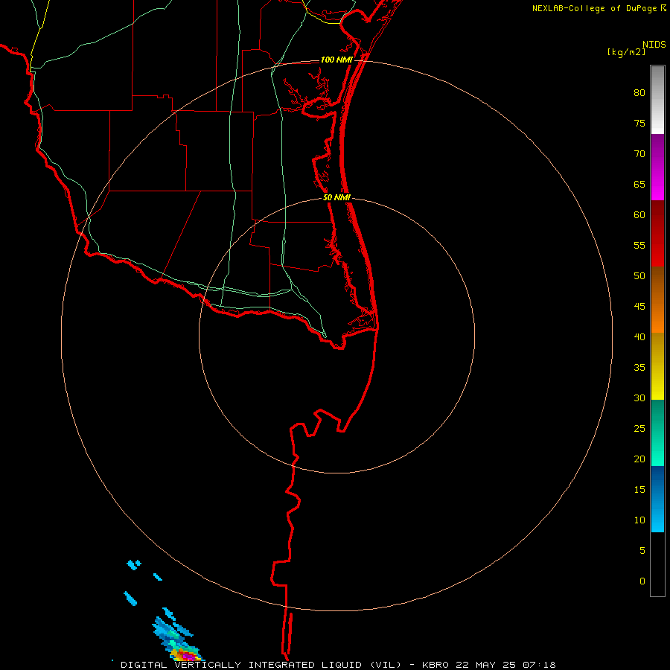Click the 10 value on the color scale
Viewport: 670px width, 670px height.
[x=639, y=520]
